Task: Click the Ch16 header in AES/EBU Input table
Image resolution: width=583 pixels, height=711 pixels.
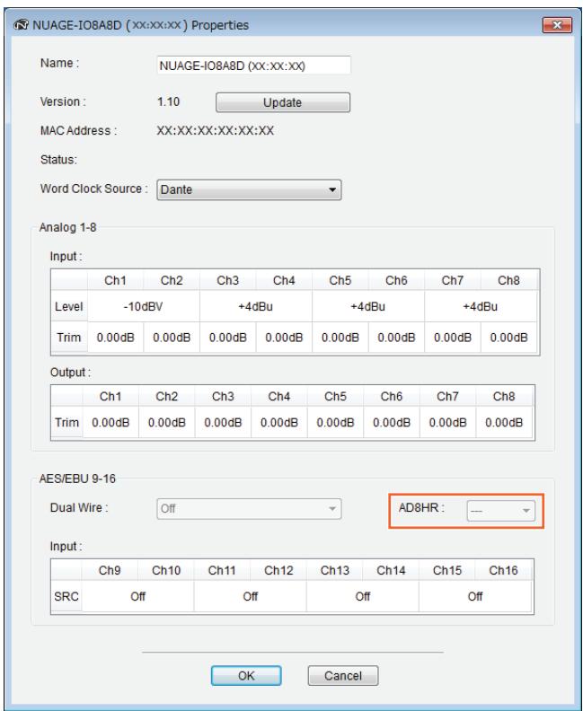Action: click(503, 570)
